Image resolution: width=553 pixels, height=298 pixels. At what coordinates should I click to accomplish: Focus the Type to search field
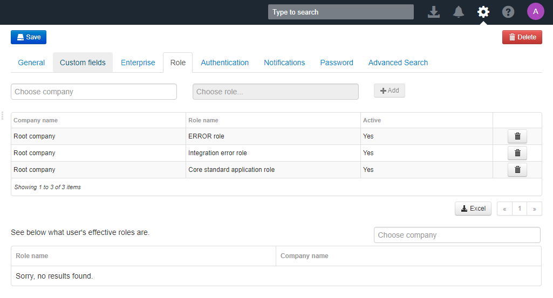pyautogui.click(x=340, y=12)
